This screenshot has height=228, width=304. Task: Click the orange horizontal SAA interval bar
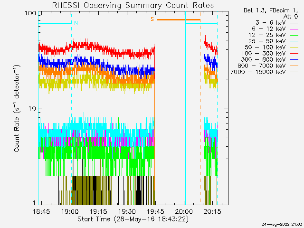(x=179, y=20)
